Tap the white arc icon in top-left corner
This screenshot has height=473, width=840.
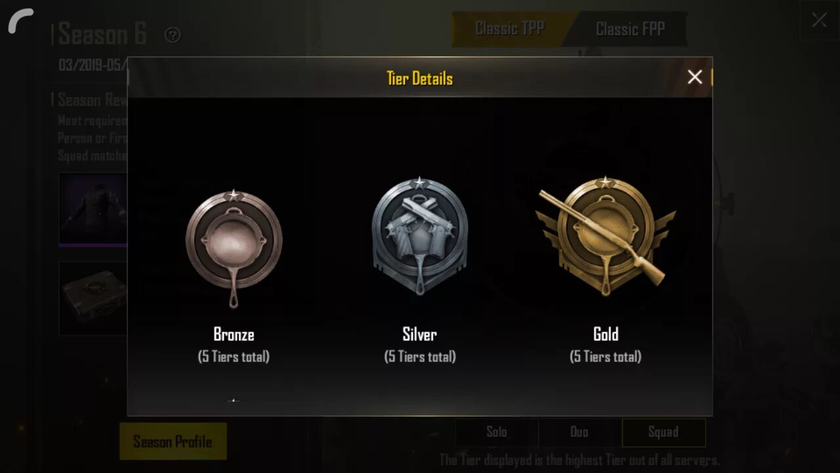pos(20,20)
